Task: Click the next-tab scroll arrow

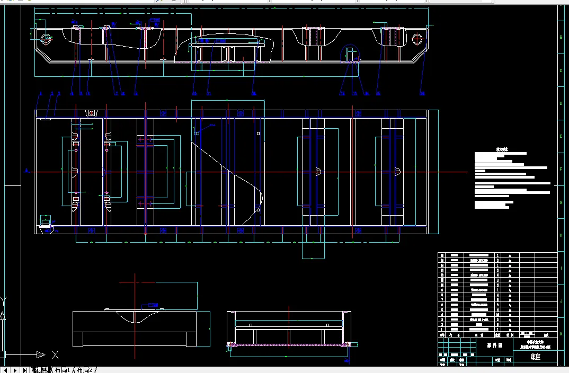Action: 15,370
